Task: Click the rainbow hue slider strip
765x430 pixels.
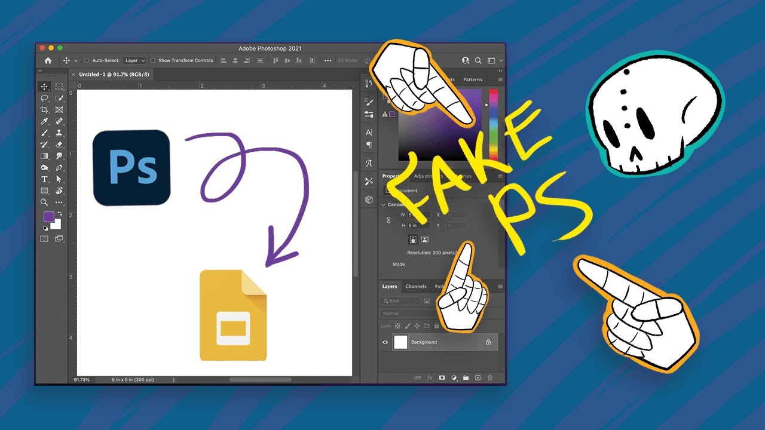Action: click(494, 124)
